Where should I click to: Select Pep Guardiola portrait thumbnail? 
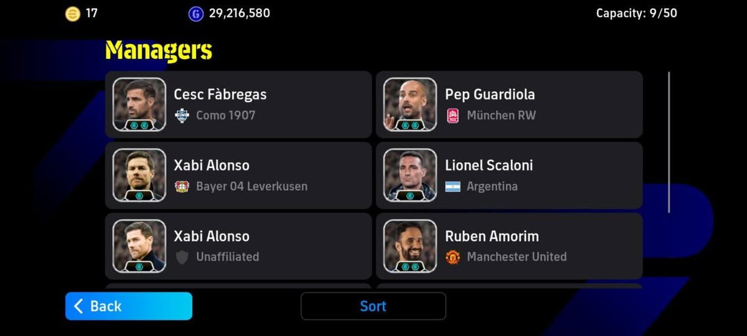(410, 104)
